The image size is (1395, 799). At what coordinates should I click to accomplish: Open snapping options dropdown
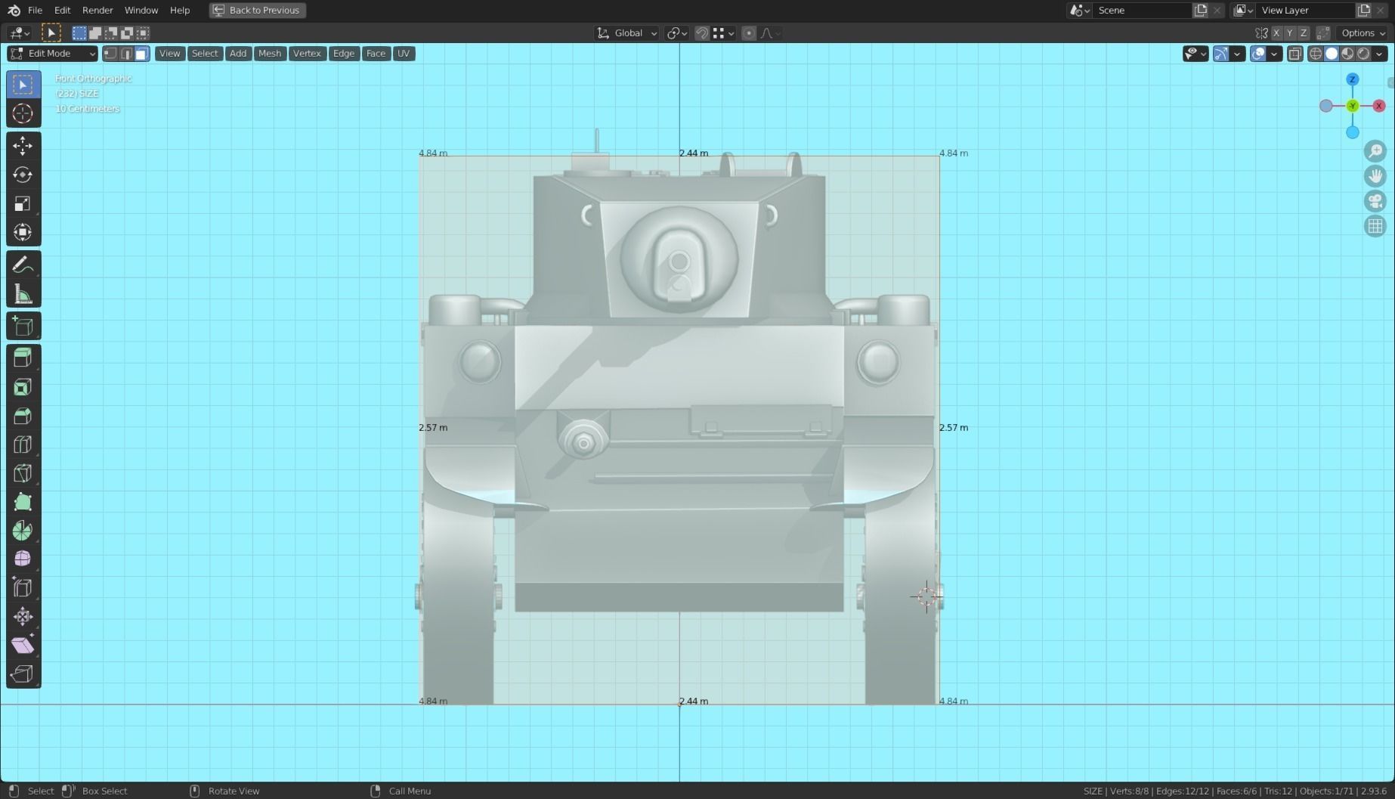pos(724,33)
